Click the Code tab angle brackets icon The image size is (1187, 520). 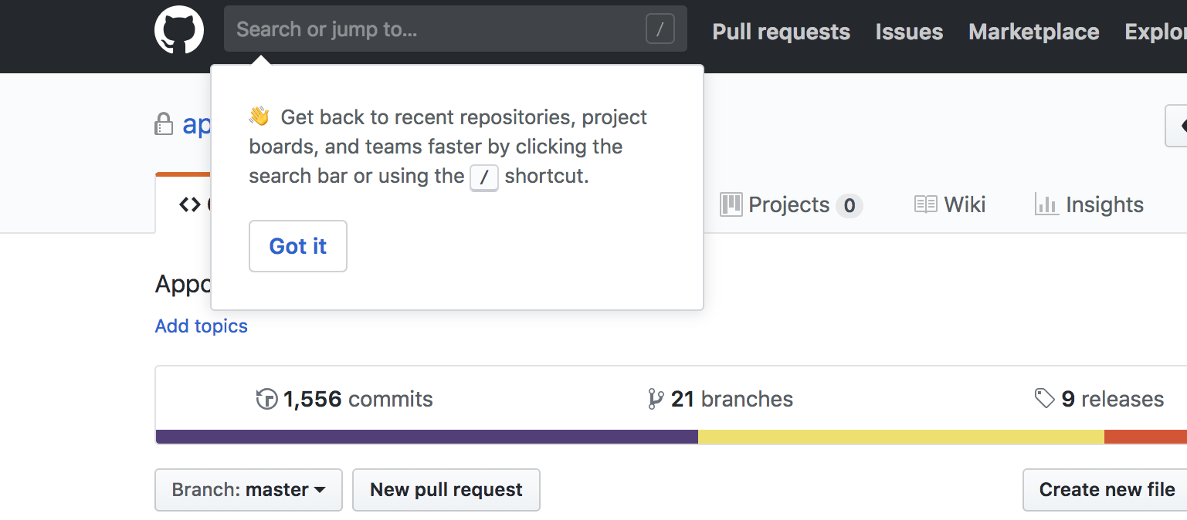click(x=189, y=204)
